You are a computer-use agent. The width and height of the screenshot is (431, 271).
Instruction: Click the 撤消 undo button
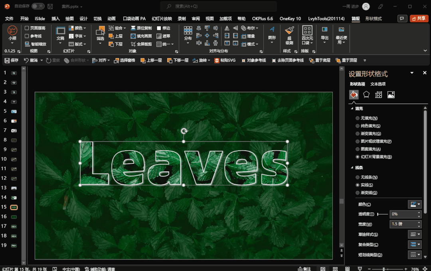coord(30,61)
